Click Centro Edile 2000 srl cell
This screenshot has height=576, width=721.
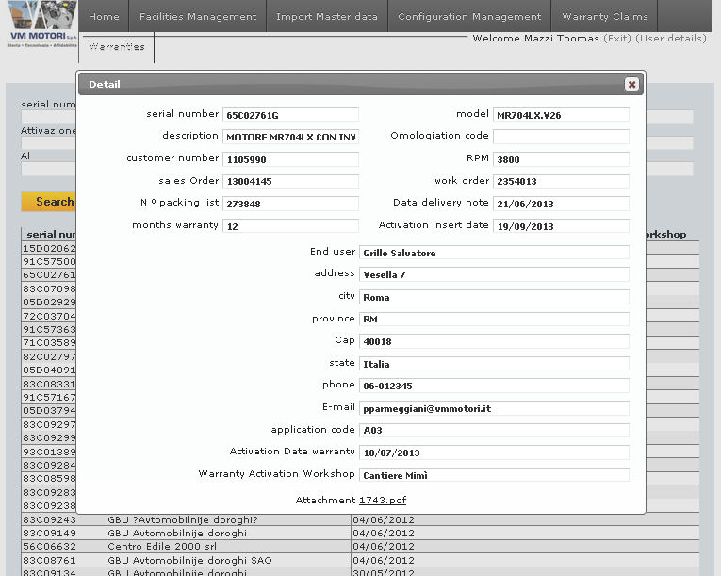[162, 547]
